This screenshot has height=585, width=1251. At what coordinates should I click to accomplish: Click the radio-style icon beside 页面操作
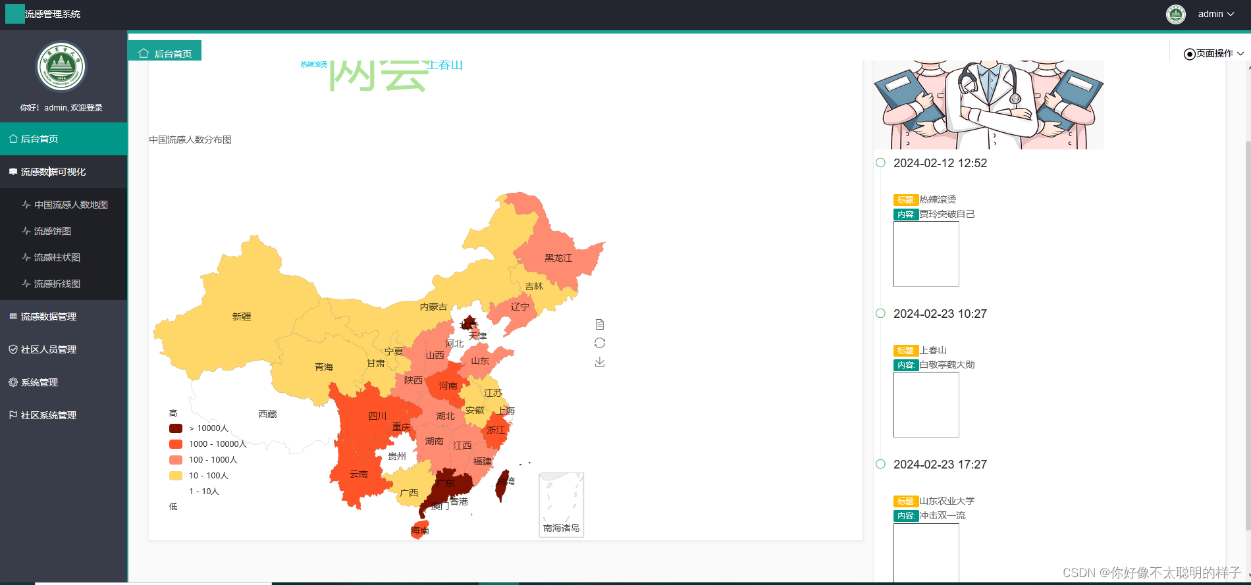tap(1189, 54)
